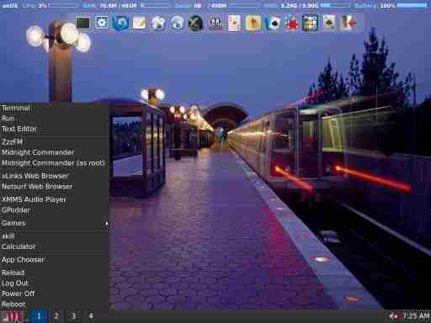
Task: Switch to workspace 4 in the pager
Action: click(91, 316)
